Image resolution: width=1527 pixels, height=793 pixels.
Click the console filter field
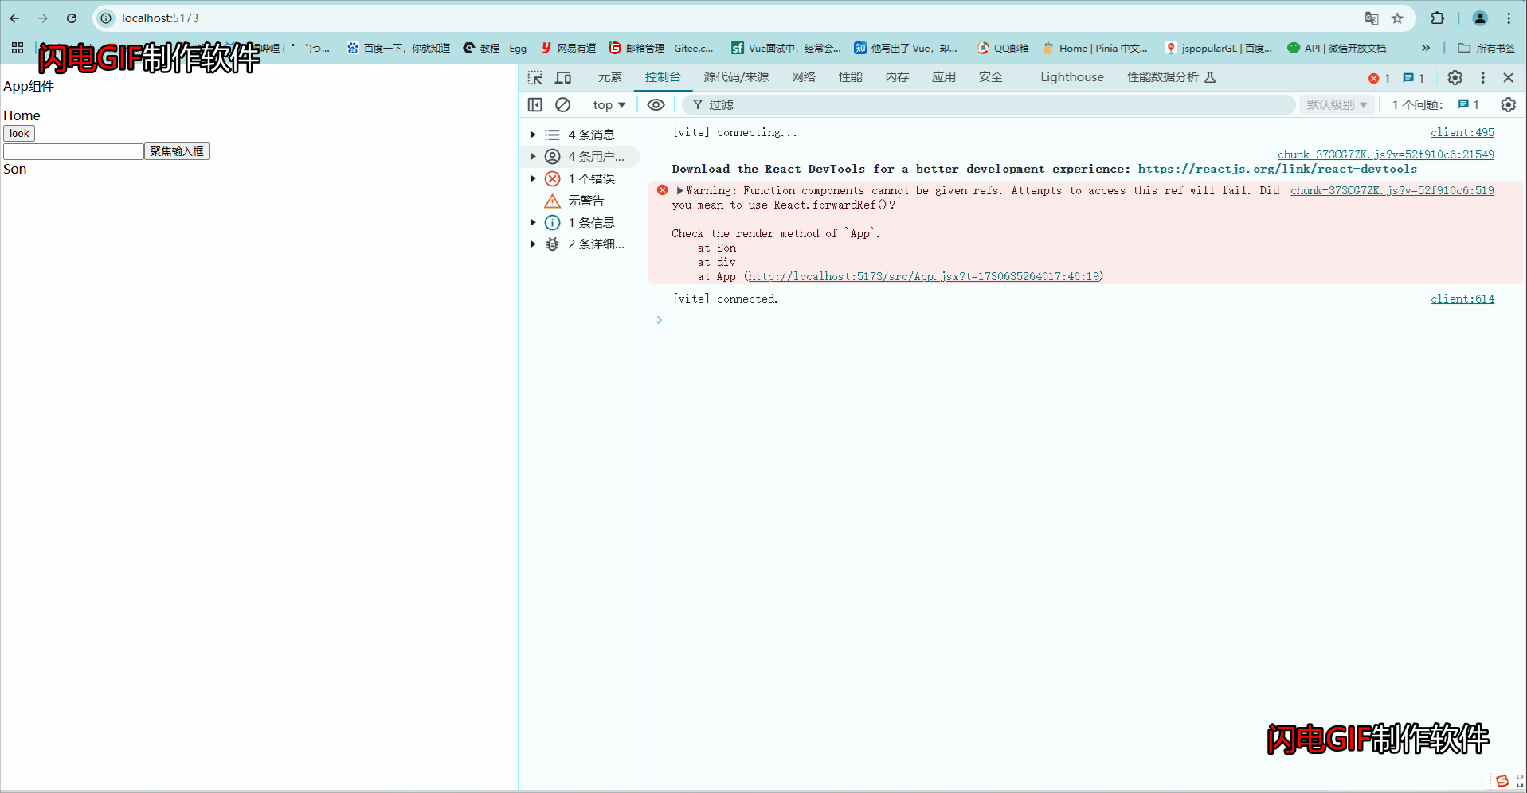(x=988, y=104)
